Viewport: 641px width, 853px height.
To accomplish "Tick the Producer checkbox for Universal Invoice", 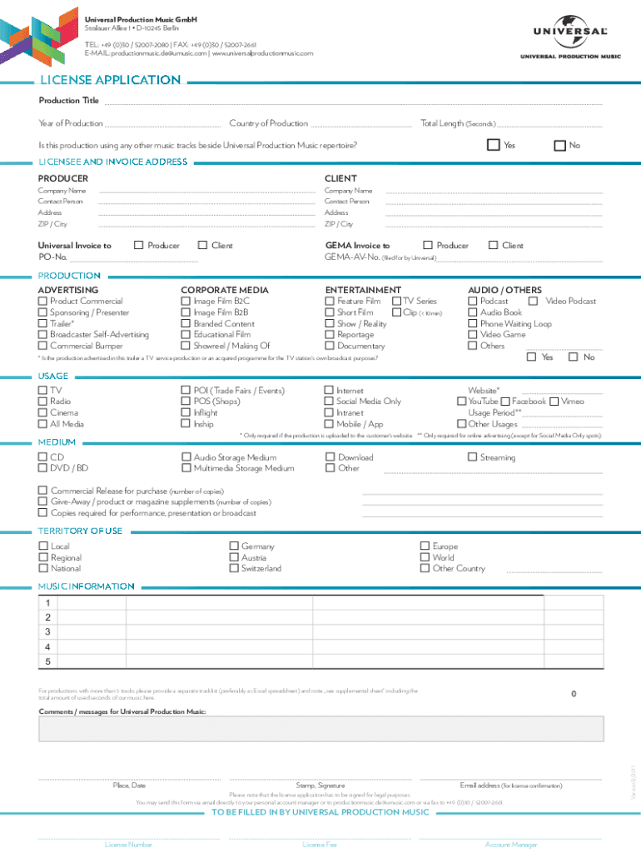I will [139, 246].
